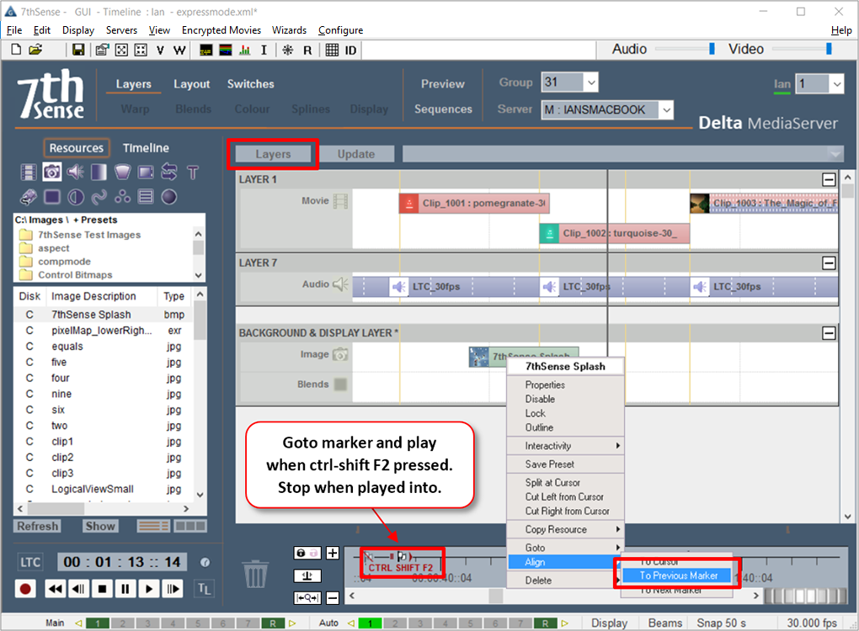859x631 pixels.
Task: Open the Ian timeline number dropdown
Action: [x=836, y=84]
